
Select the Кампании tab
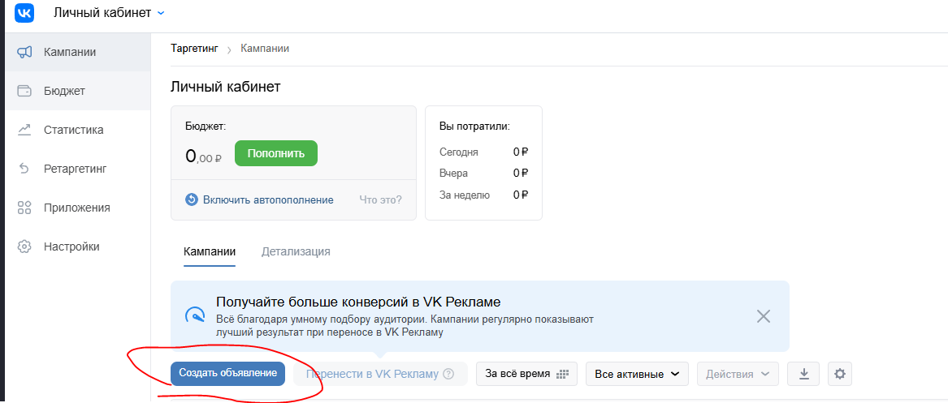click(x=210, y=251)
